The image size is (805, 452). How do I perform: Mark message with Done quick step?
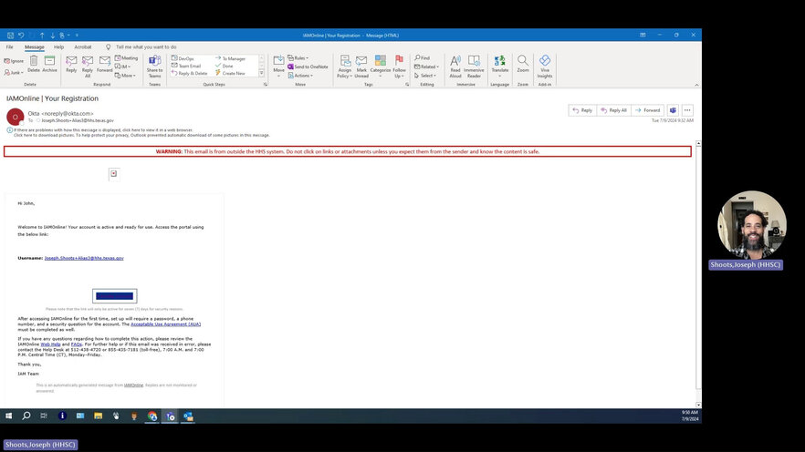click(x=225, y=67)
